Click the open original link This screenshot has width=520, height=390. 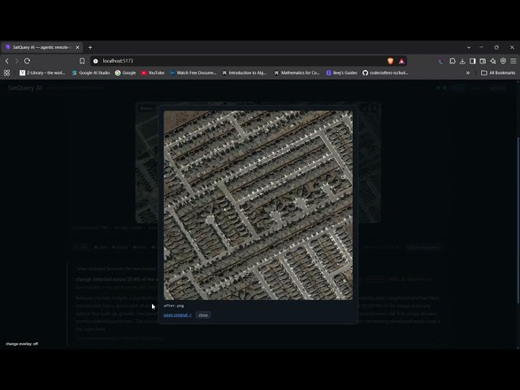pyautogui.click(x=177, y=315)
